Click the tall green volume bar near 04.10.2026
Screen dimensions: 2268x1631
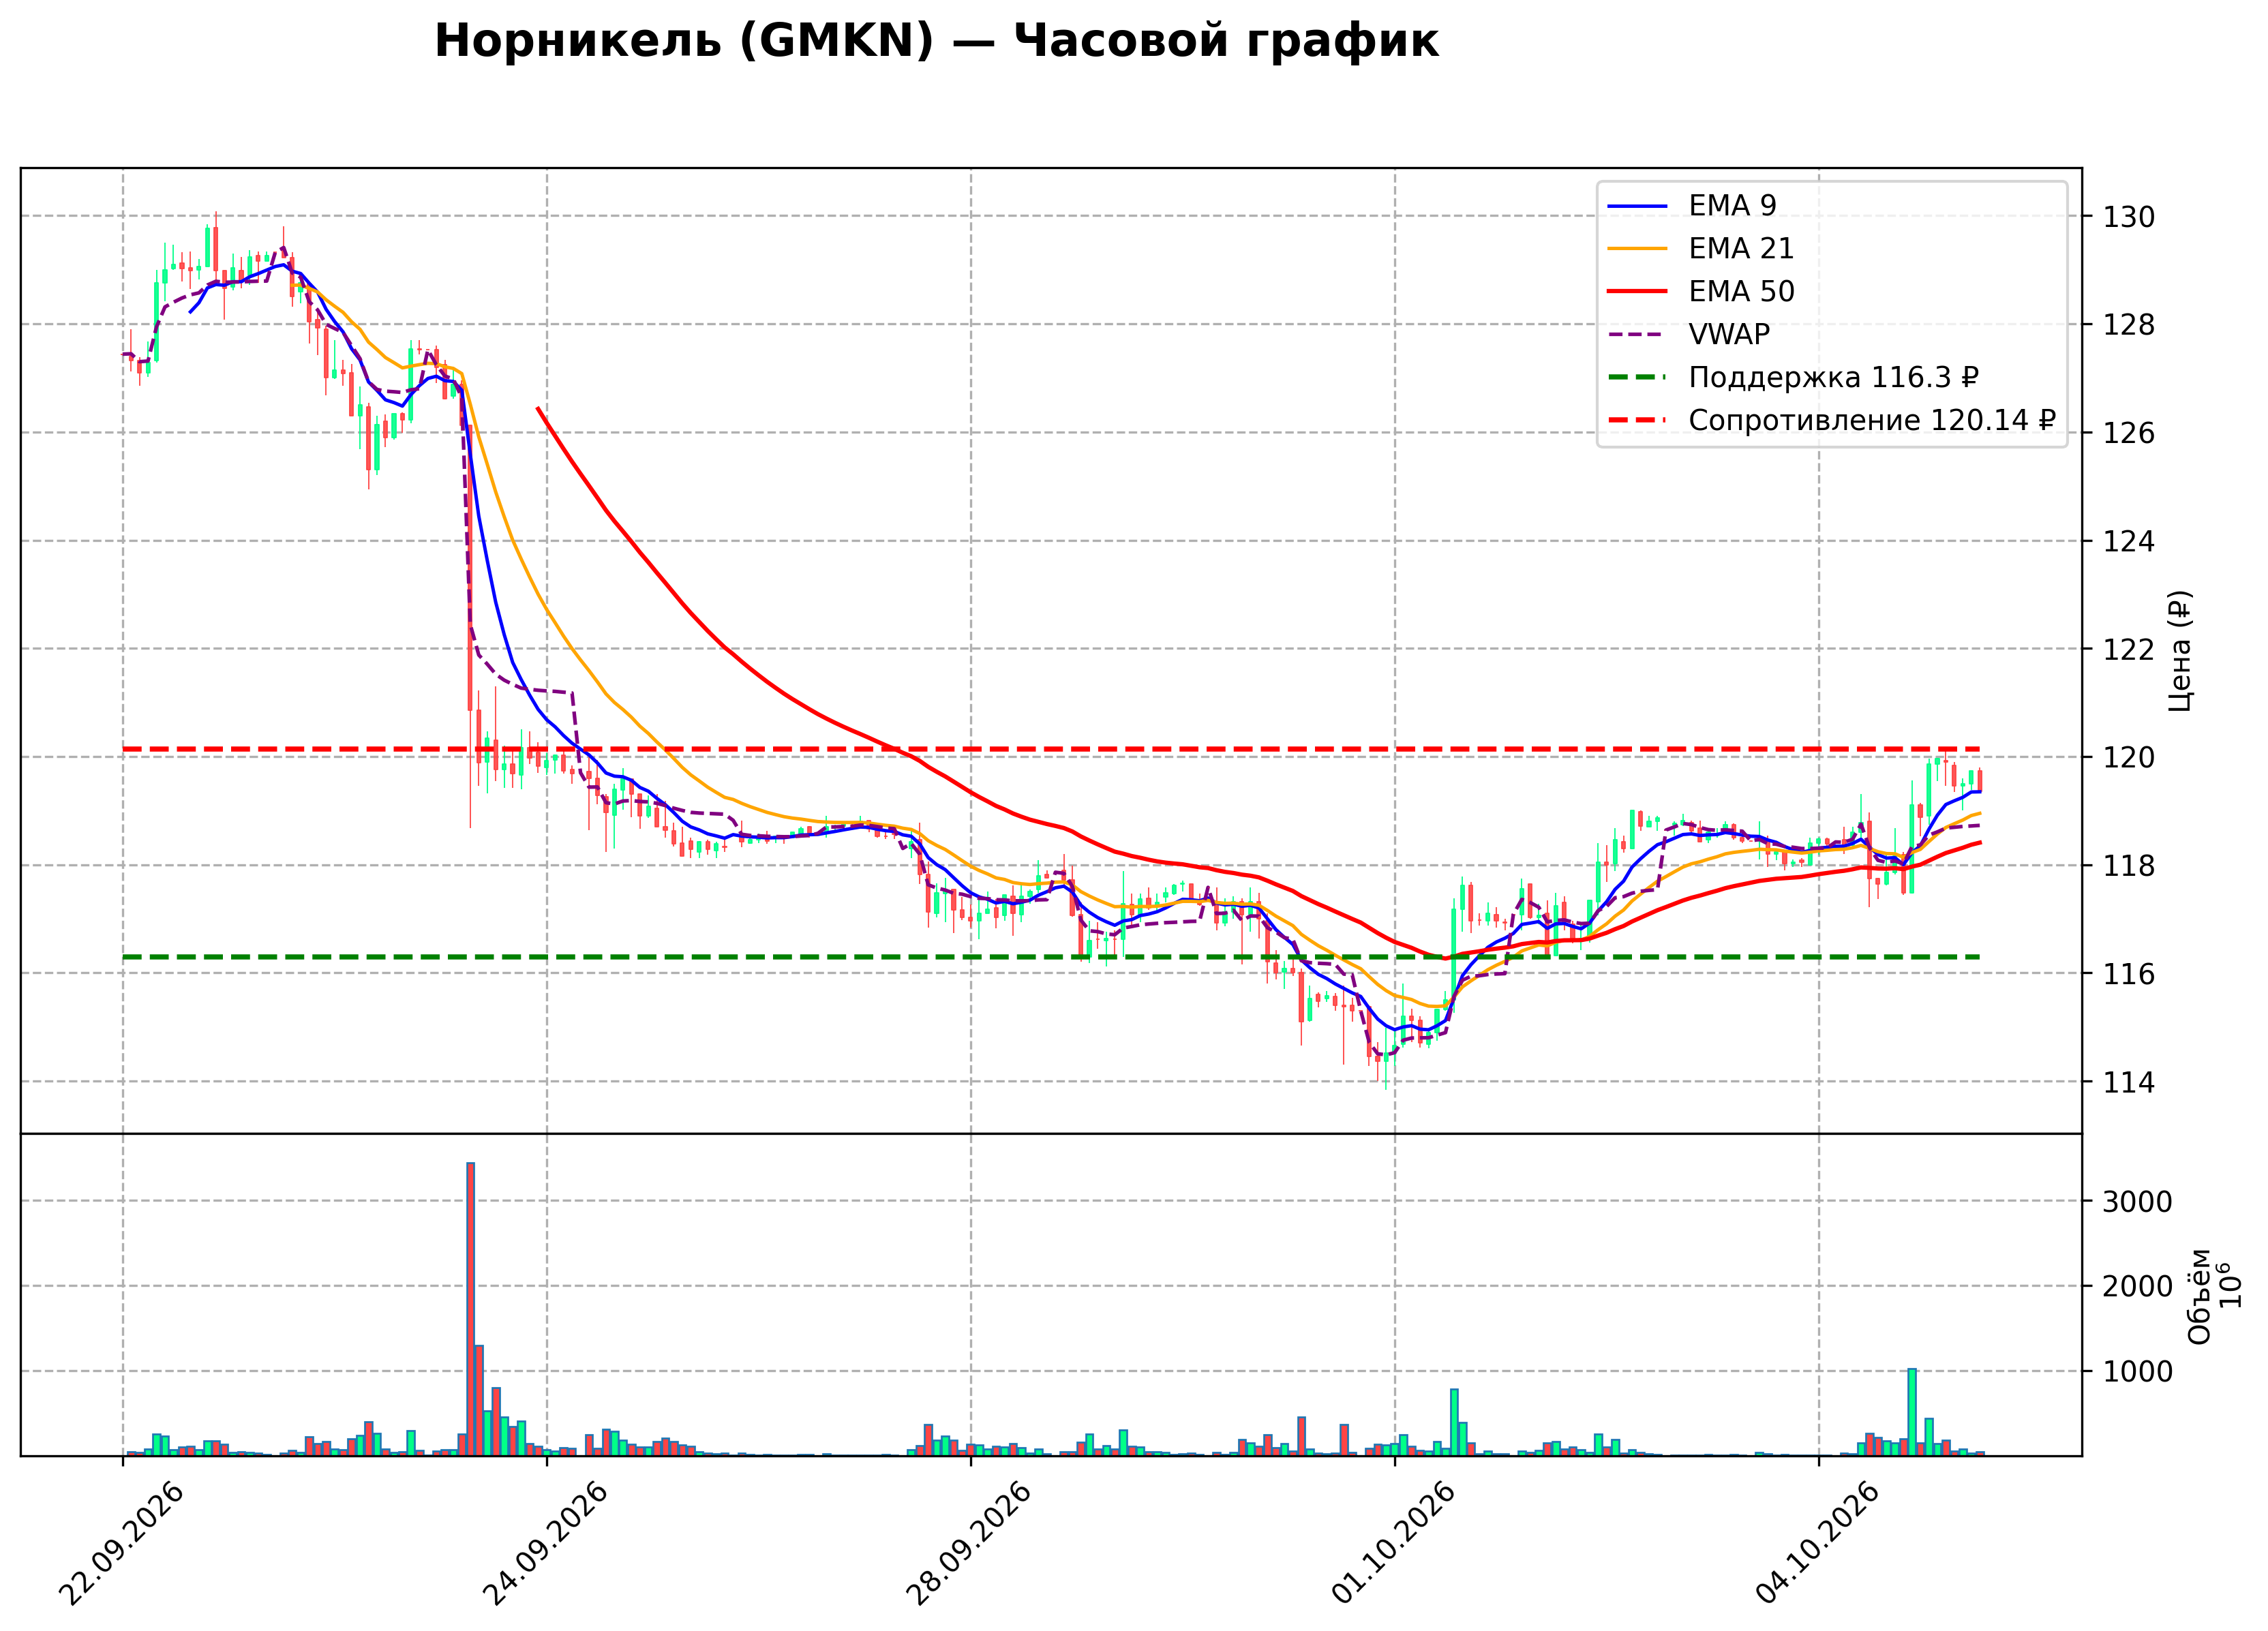pos(1912,1412)
